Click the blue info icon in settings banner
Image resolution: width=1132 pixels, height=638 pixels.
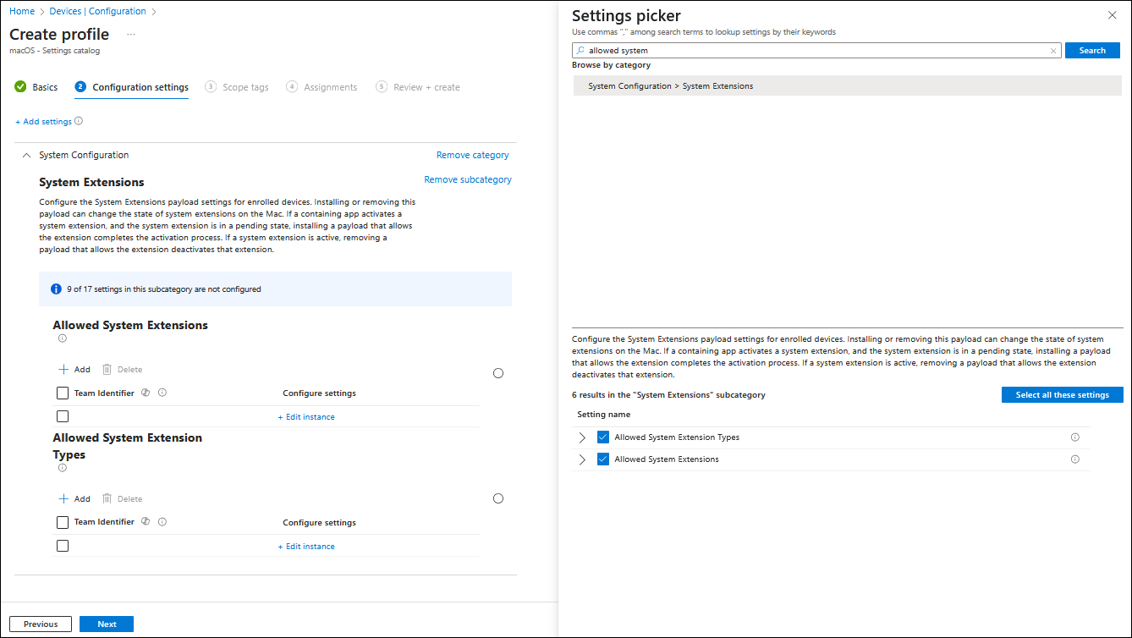pos(57,289)
